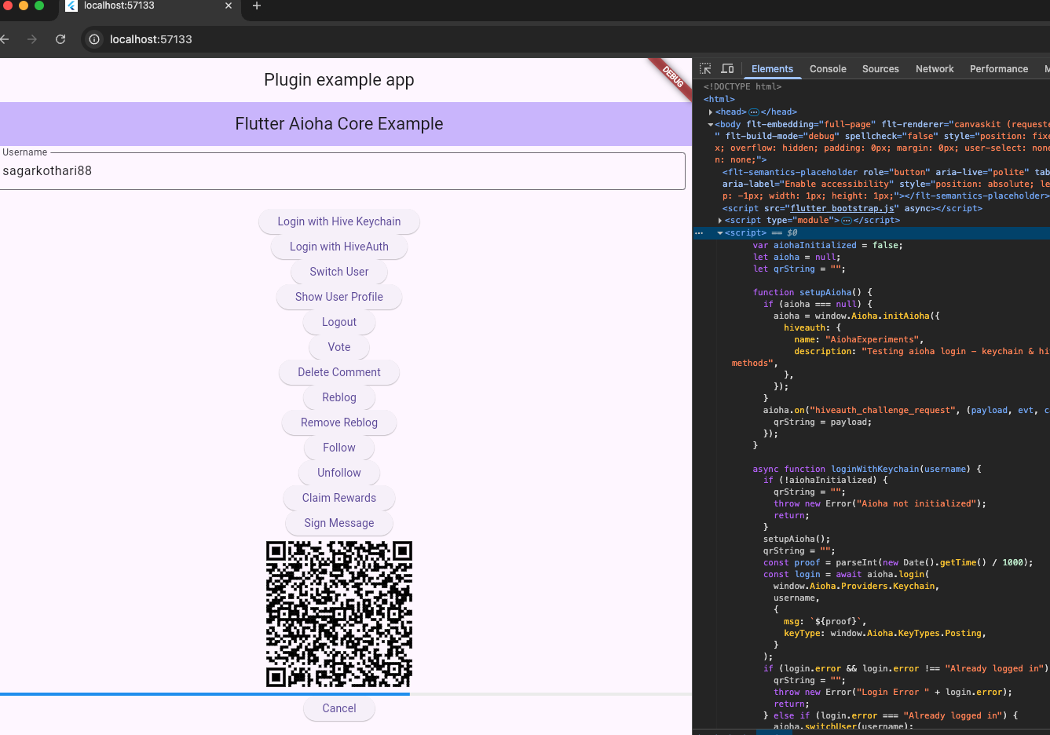
Task: Expand the script type module node
Action: [720, 221]
